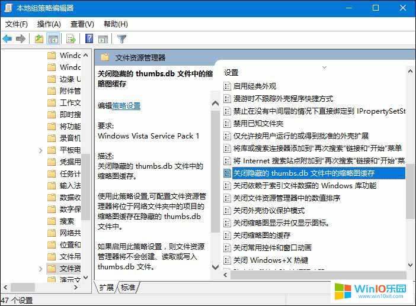The width and height of the screenshot is (416, 306).
Task: Switch to the 扩展 tab
Action: [107, 287]
